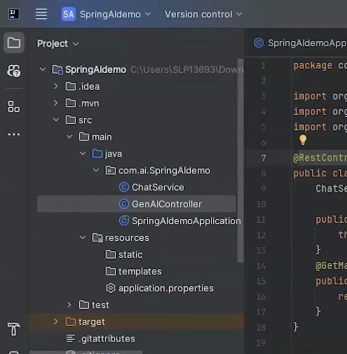Click the GenAIController class icon
This screenshot has width=347, height=354.
[124, 204]
